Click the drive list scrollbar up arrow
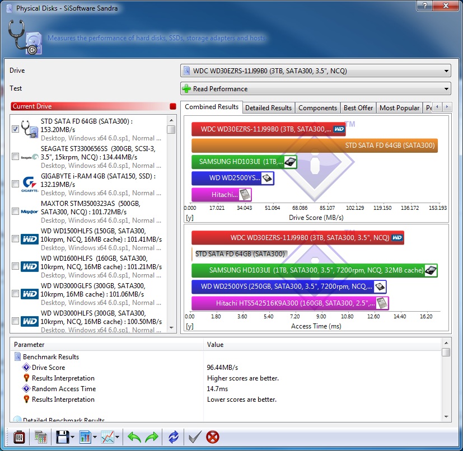The width and height of the screenshot is (463, 451). coord(171,120)
